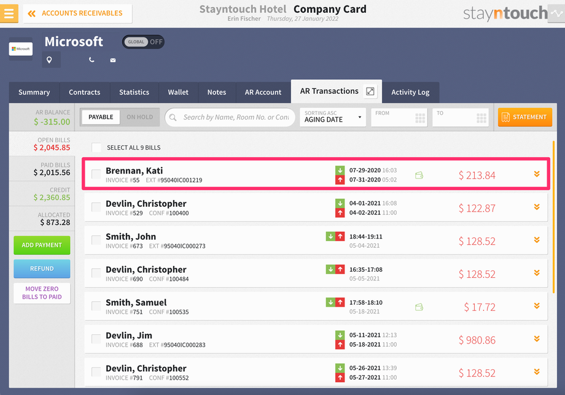
Task: Expand the Devlin, Jim bill chevron
Action: [537, 339]
